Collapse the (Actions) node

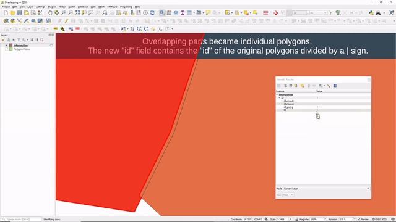coord(282,104)
